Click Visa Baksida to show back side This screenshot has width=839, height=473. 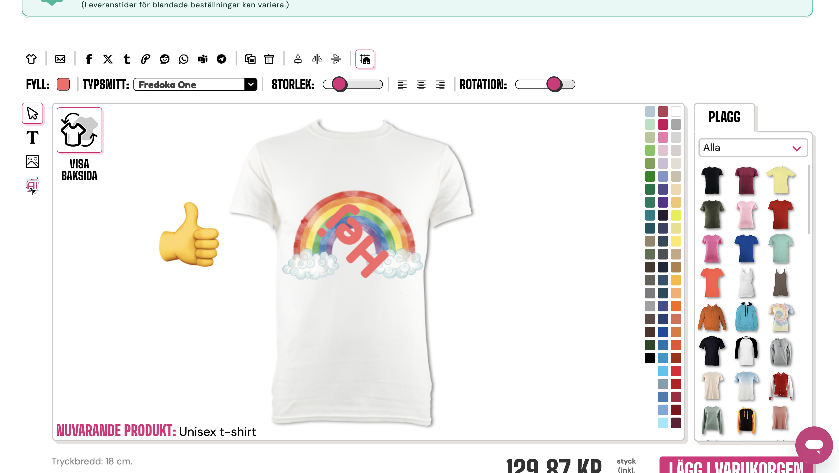(x=79, y=130)
